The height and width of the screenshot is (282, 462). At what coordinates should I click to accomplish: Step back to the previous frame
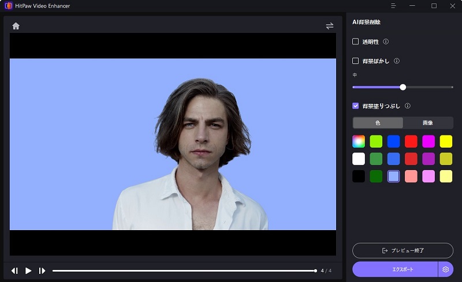point(14,270)
